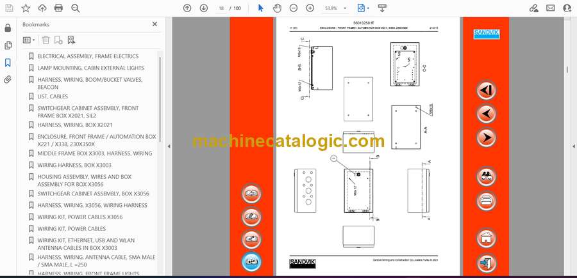Viewport: 577px width, 278px height.
Task: Open the WIRING KIT, POWER CABLES bookmark
Action: [x=72, y=229]
